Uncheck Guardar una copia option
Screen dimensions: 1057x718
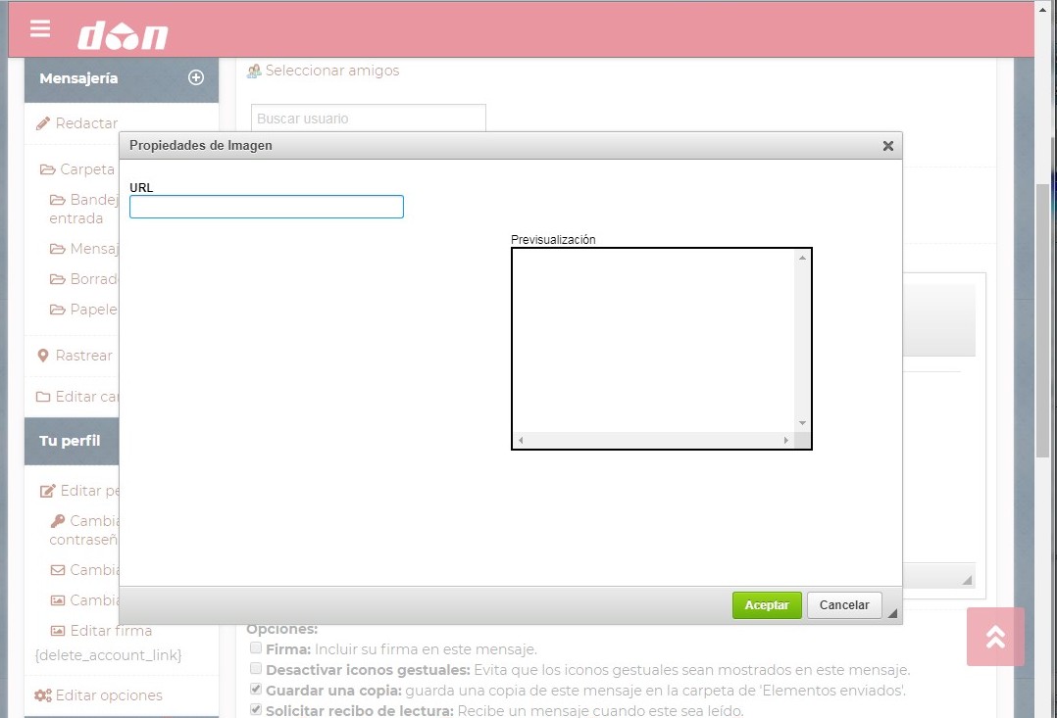[x=256, y=690]
